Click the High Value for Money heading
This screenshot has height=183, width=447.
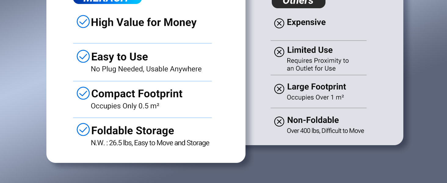pyautogui.click(x=144, y=22)
